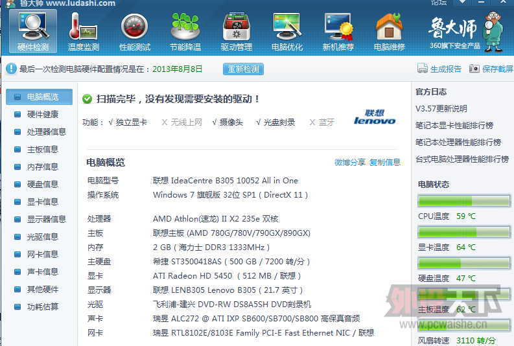The width and height of the screenshot is (514, 346).
Task: Click the RTL8102E/8103E network card text
Action: tap(263, 333)
